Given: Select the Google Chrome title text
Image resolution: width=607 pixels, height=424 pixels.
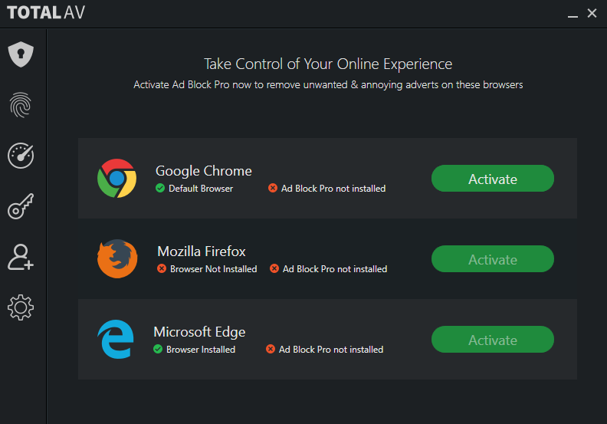Looking at the screenshot, I should click(x=204, y=171).
